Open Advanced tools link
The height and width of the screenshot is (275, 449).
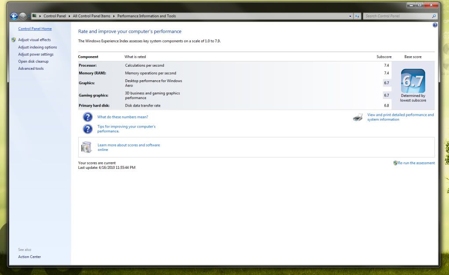[31, 68]
